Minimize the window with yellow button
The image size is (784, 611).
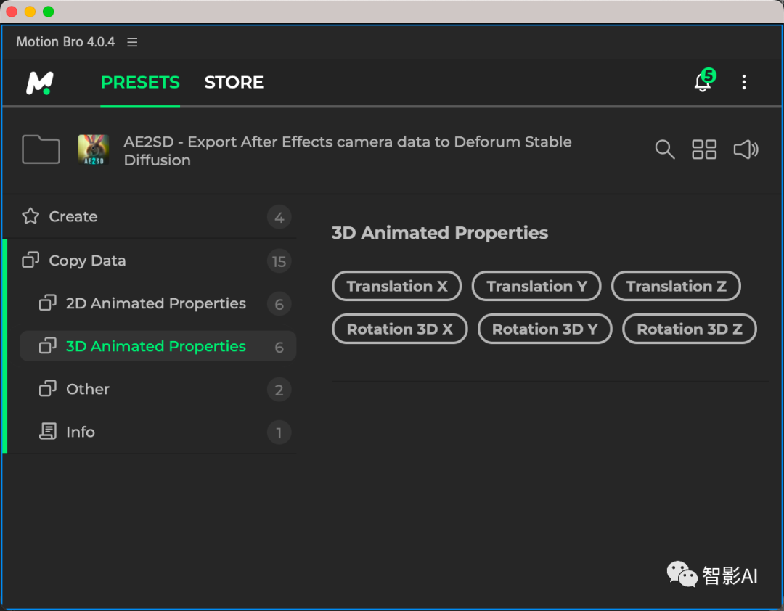[30, 11]
